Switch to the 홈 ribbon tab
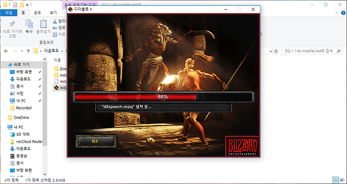Screen dimensions: 347x184 coord(23,12)
